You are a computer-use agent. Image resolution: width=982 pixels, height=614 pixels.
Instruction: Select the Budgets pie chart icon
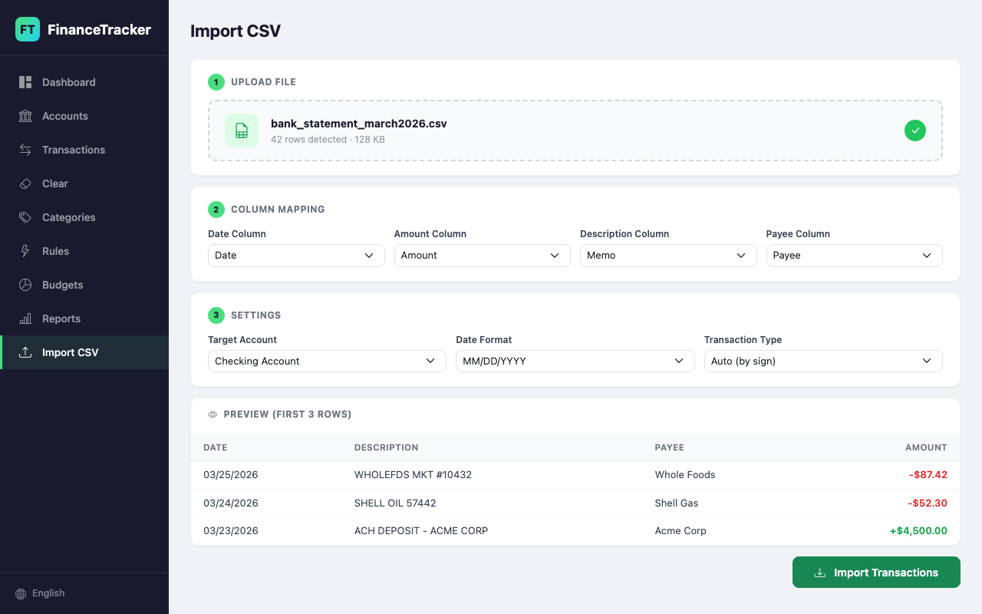coord(25,285)
